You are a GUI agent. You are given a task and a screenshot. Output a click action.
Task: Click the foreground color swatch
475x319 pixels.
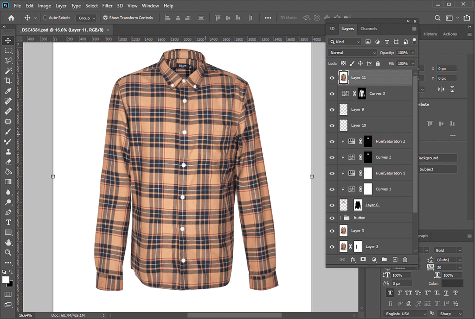(6, 280)
